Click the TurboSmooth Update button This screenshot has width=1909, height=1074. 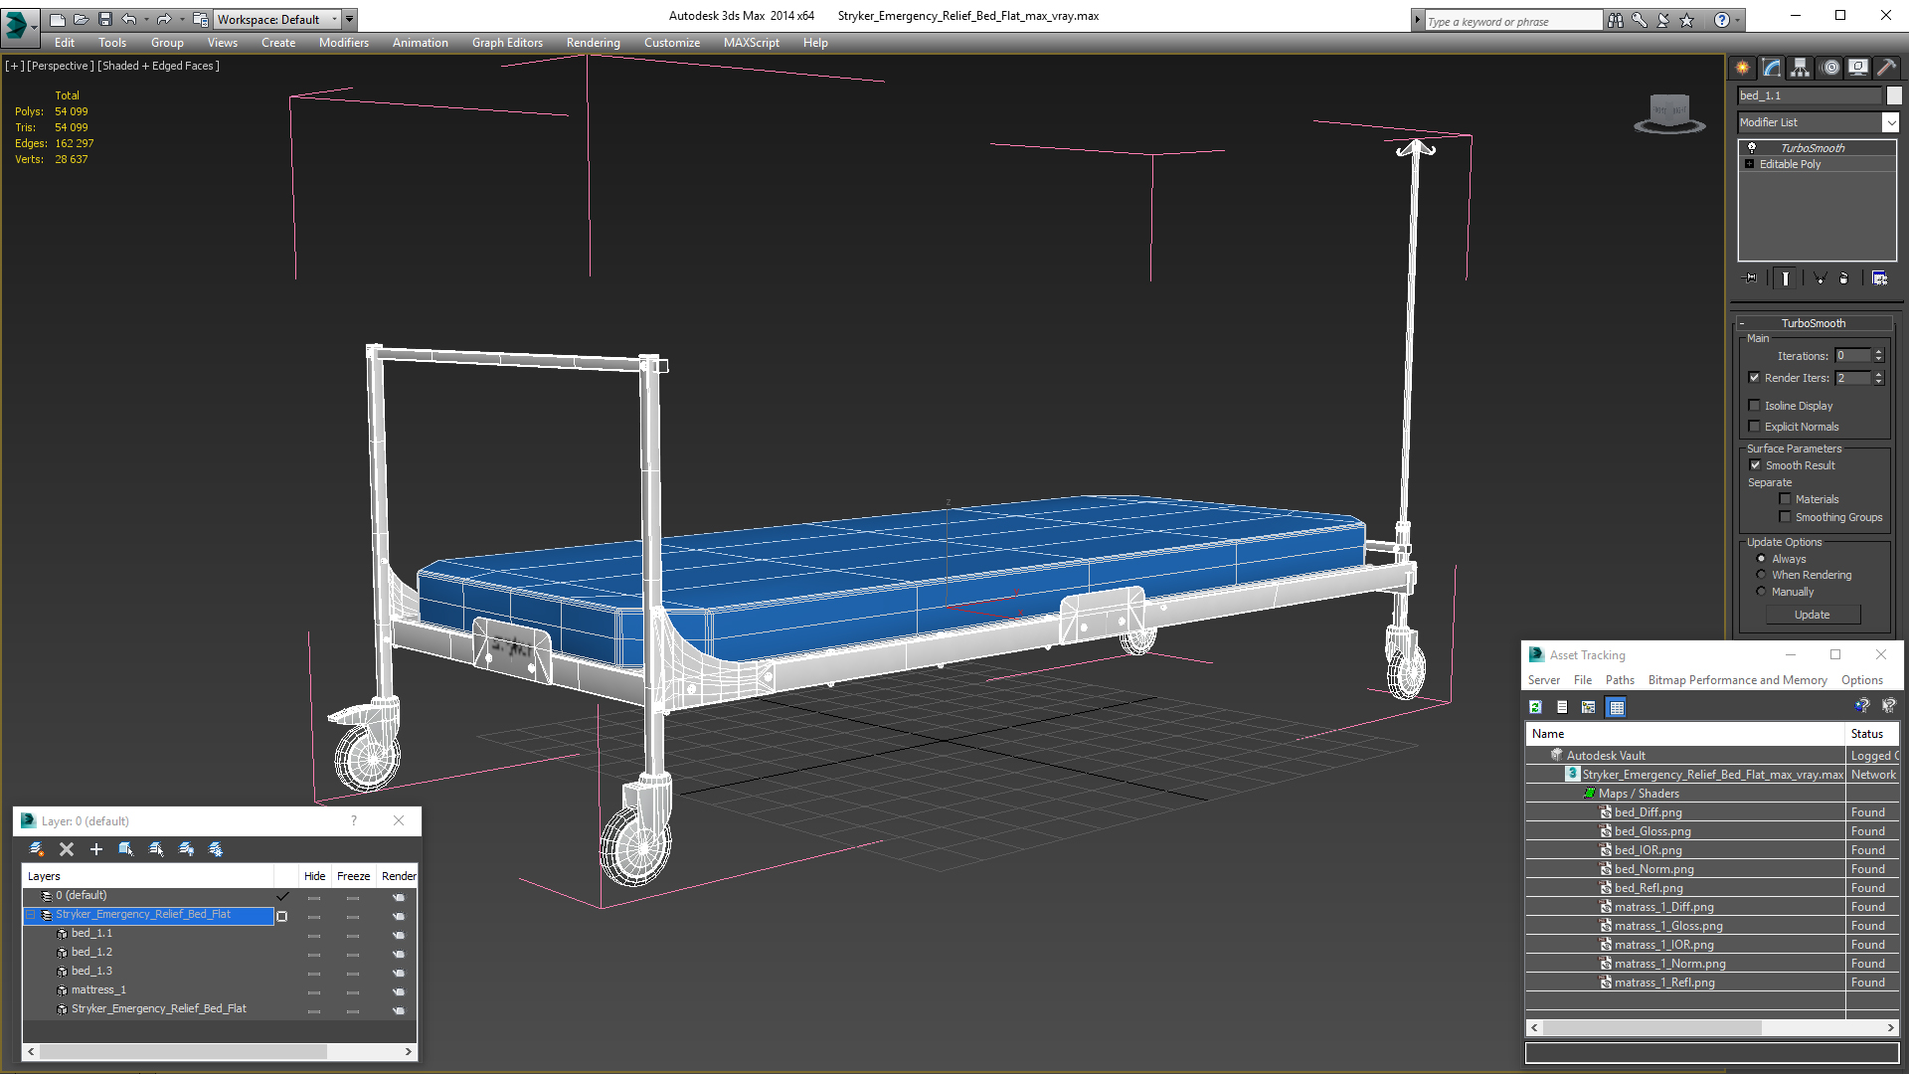tap(1812, 615)
